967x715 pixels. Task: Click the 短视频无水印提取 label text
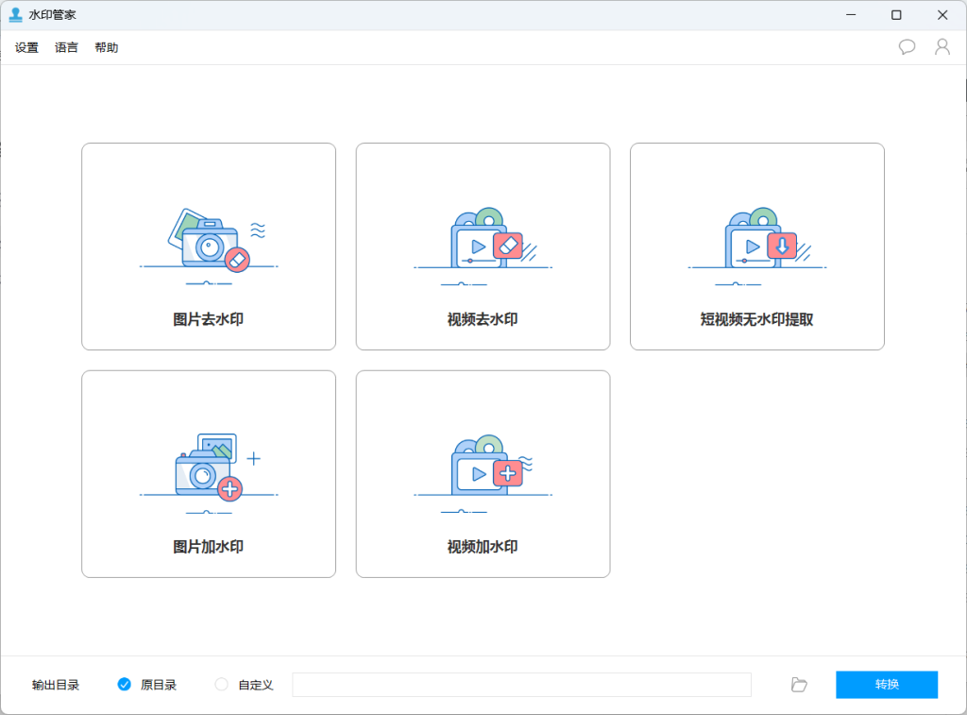tap(757, 319)
